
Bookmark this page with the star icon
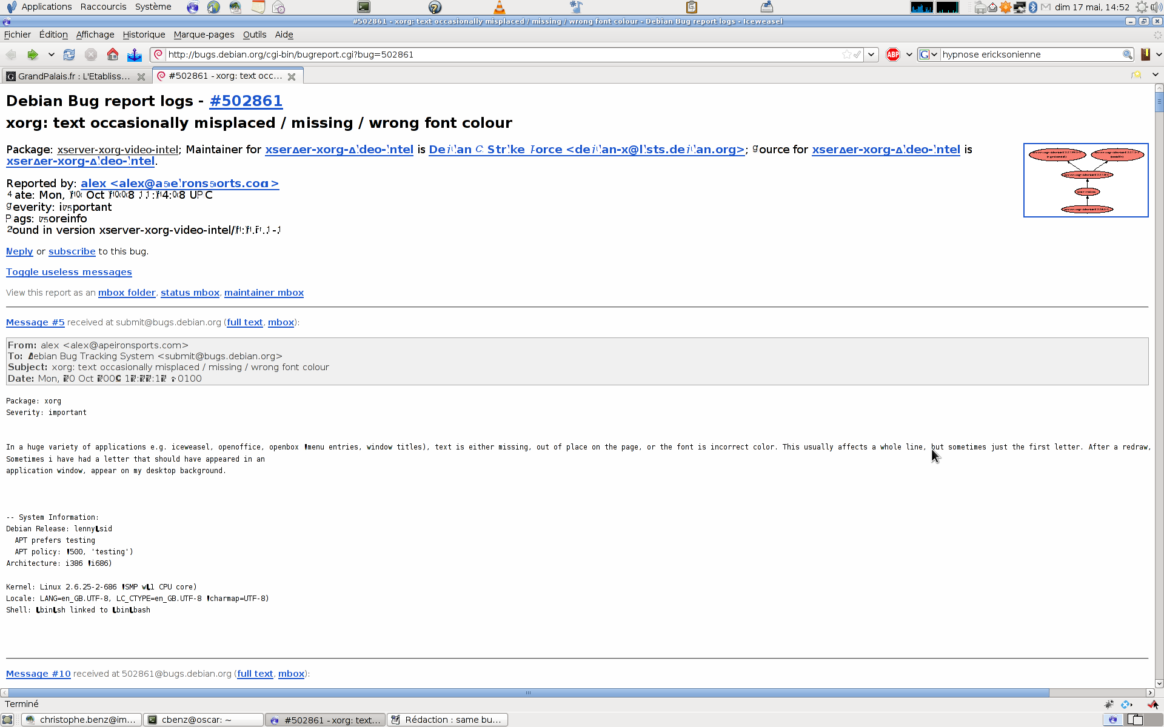pyautogui.click(x=846, y=55)
